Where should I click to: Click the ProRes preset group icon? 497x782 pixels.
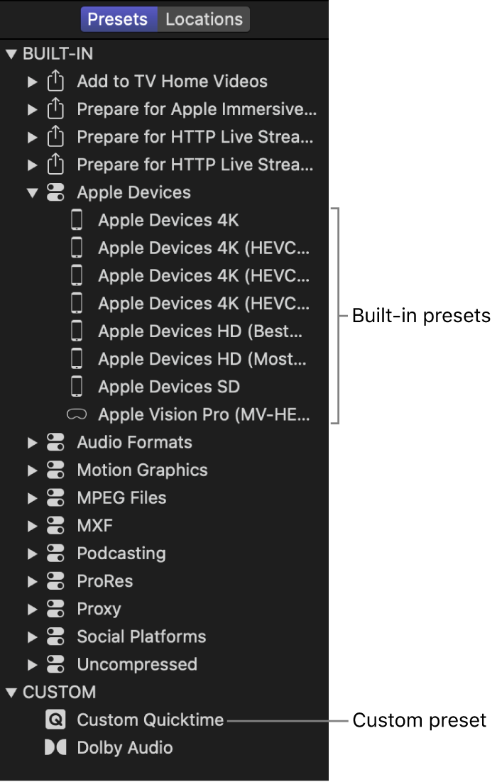click(56, 581)
